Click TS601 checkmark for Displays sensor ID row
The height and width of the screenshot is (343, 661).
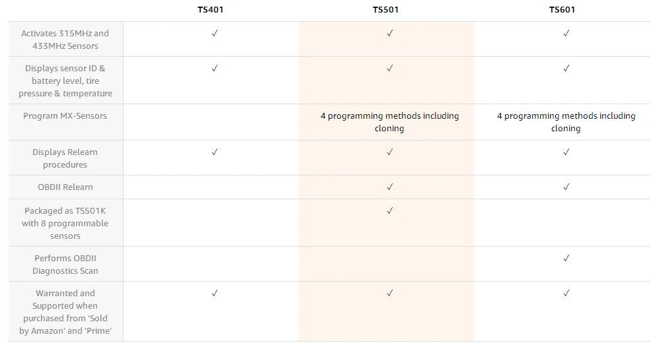566,68
